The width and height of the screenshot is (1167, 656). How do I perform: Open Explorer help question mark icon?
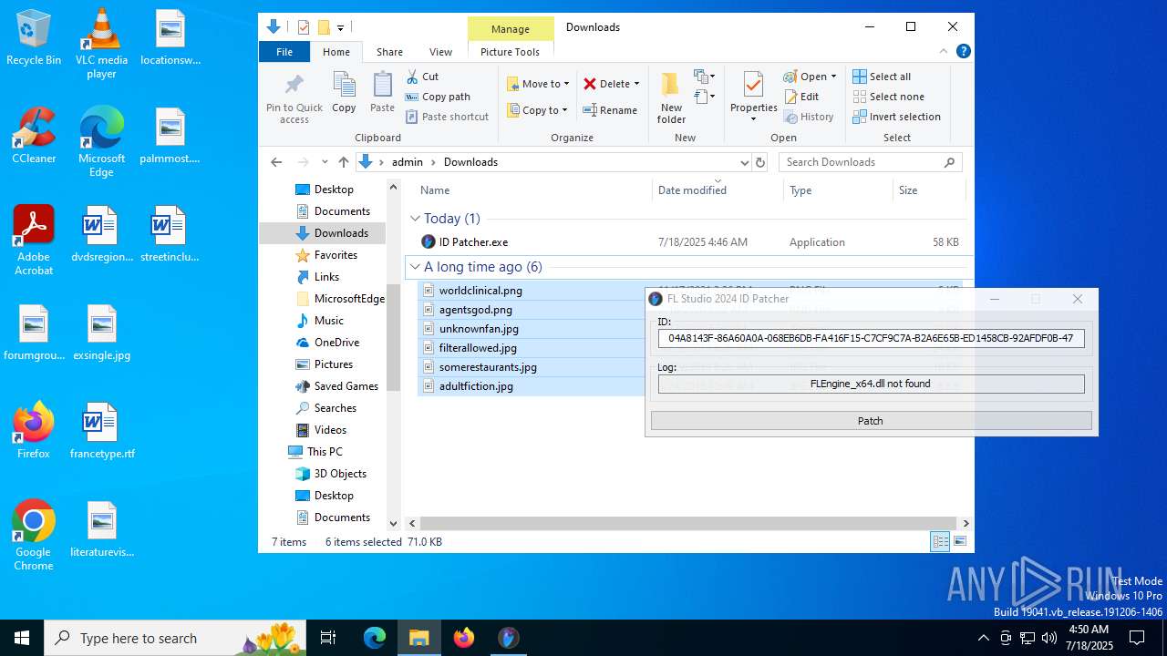click(x=963, y=51)
